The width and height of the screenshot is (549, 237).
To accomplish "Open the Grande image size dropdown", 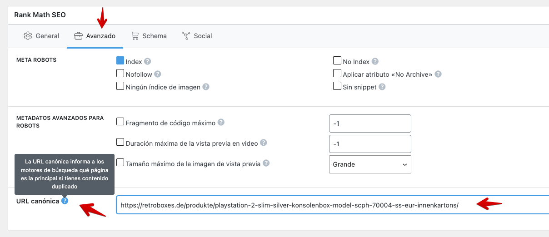I will [370, 164].
